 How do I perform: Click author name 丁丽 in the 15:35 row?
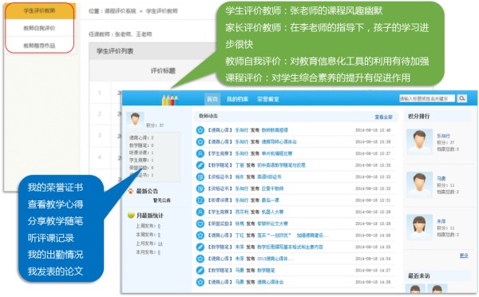coord(239,165)
